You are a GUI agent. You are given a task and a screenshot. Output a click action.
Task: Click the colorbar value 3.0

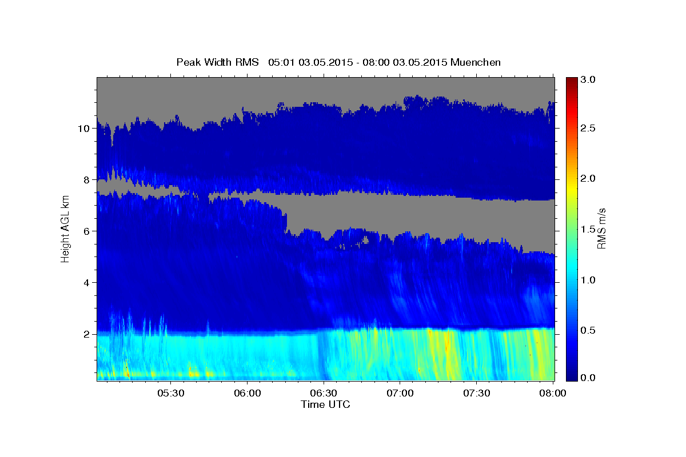tap(589, 80)
